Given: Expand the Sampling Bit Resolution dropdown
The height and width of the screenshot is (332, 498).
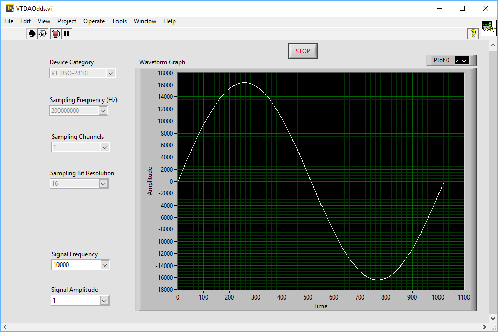Looking at the screenshot, I should [x=104, y=183].
